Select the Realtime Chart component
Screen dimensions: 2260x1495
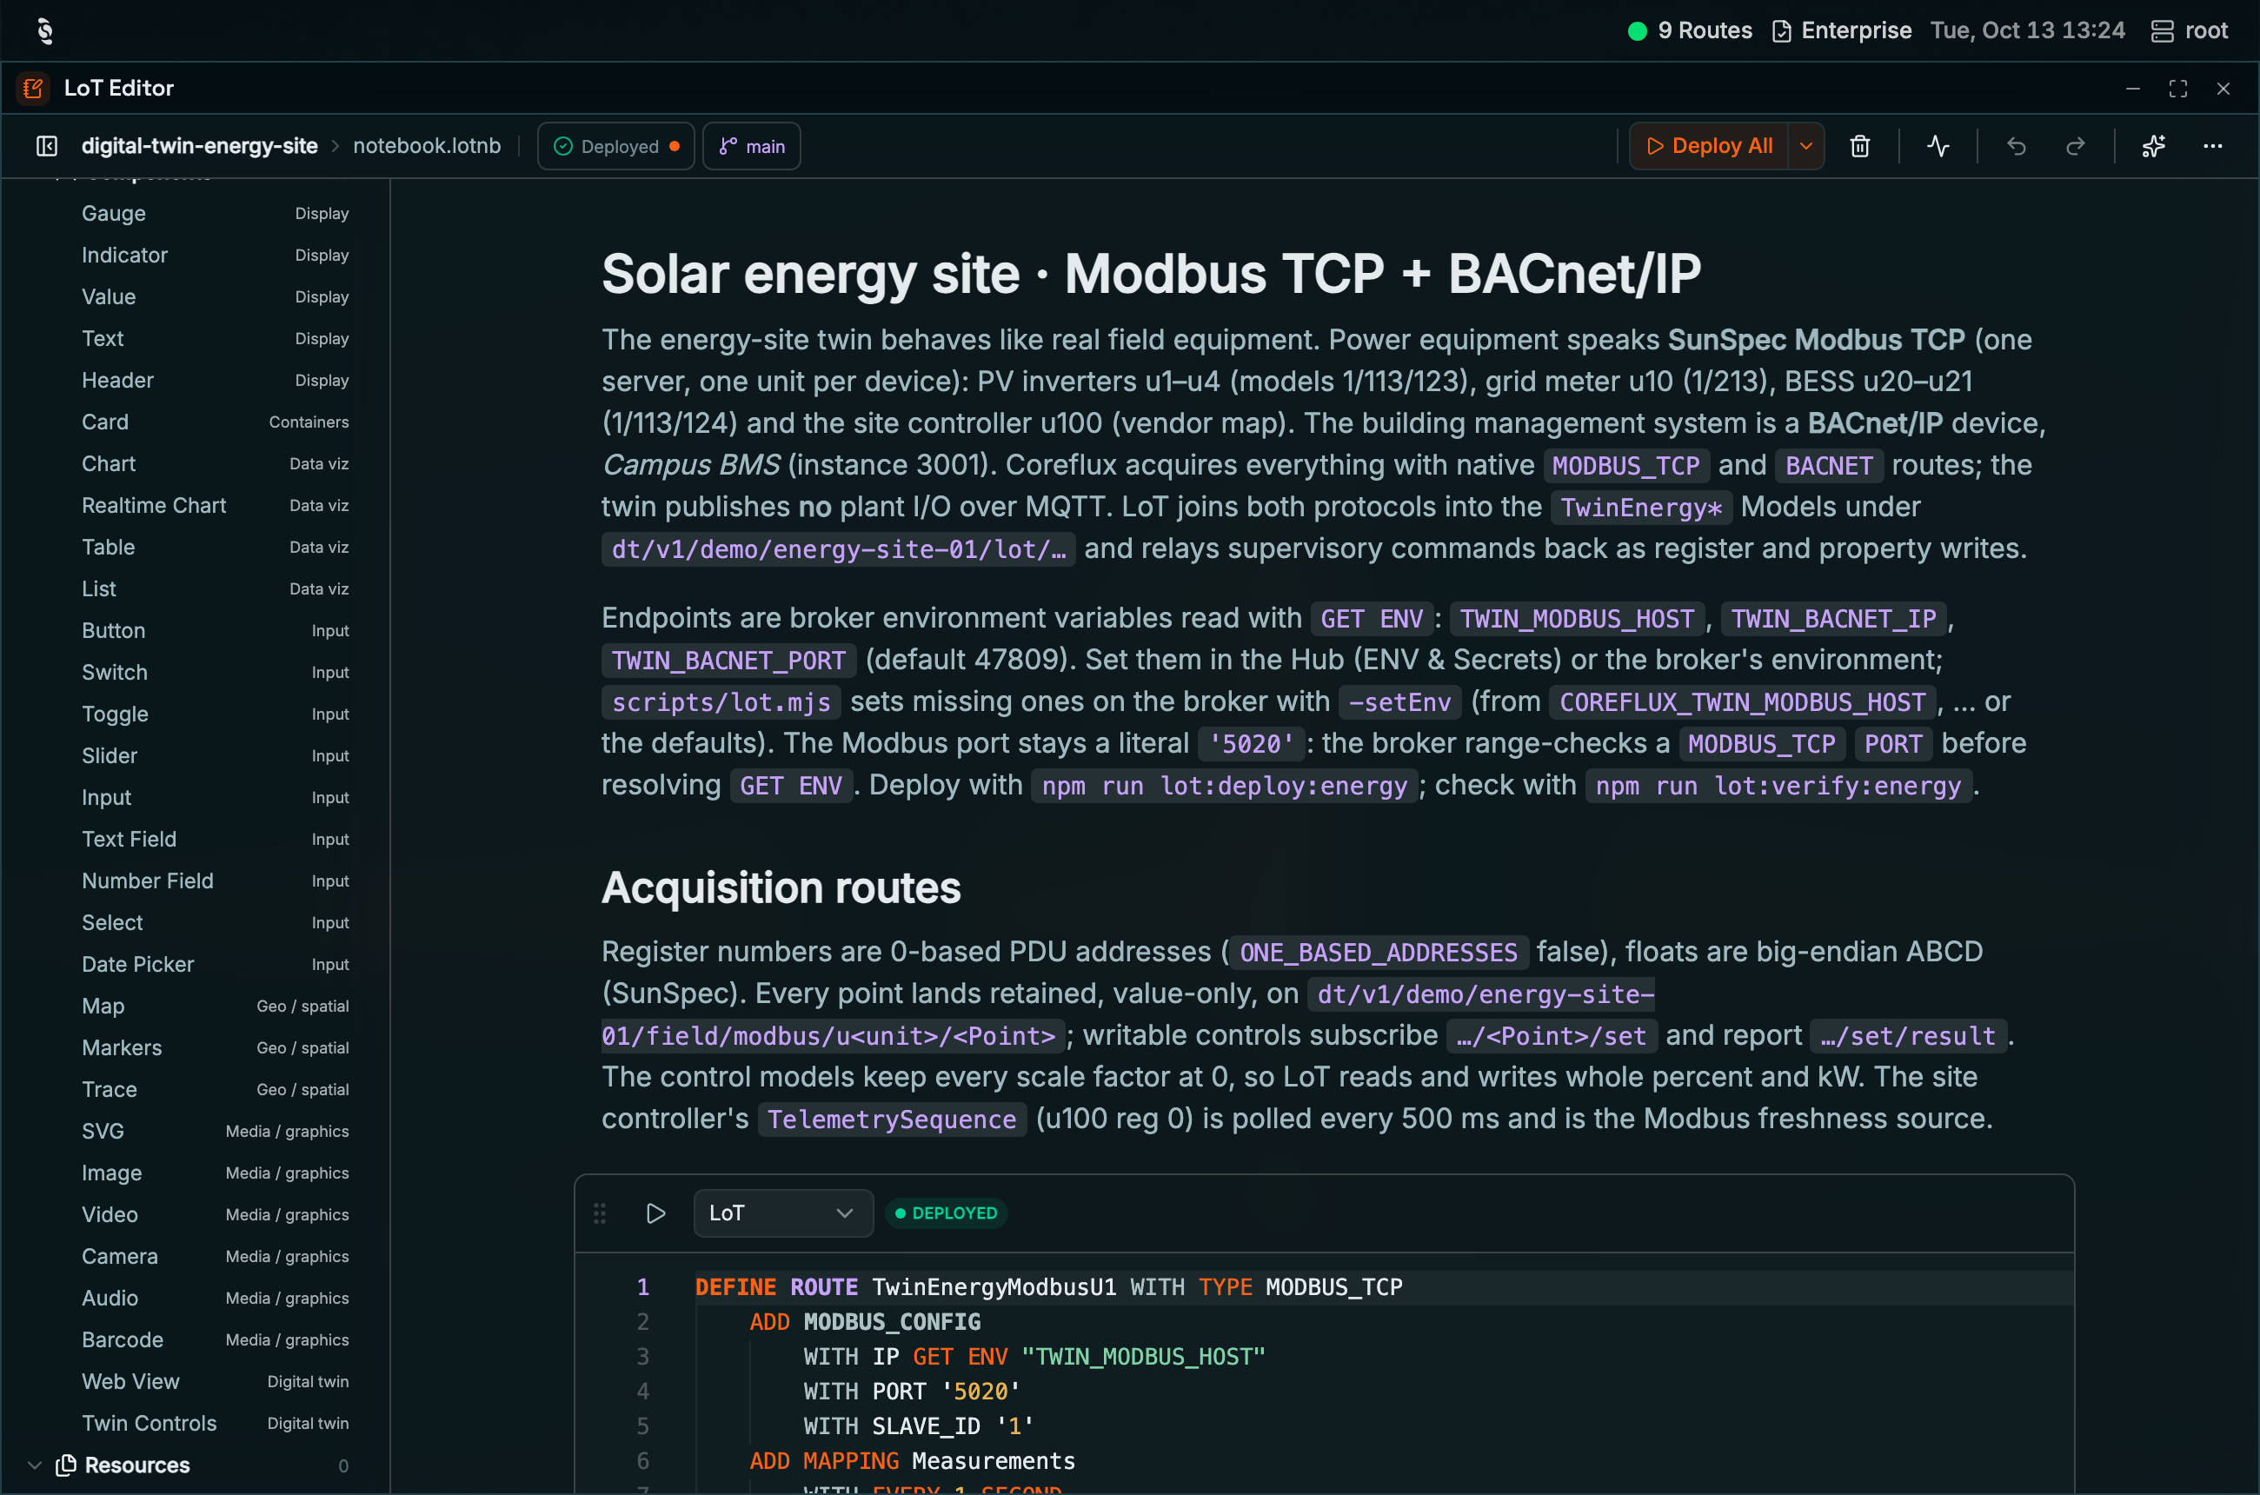[215, 505]
